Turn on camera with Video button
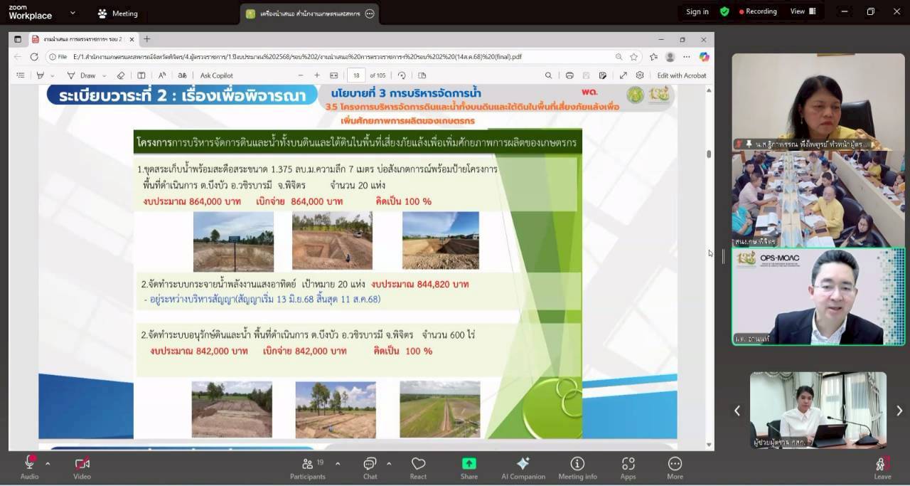The height and width of the screenshot is (486, 910). coord(82,467)
